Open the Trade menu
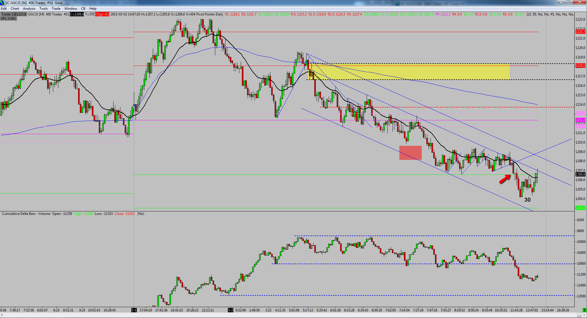587x318 pixels. [x=56, y=8]
